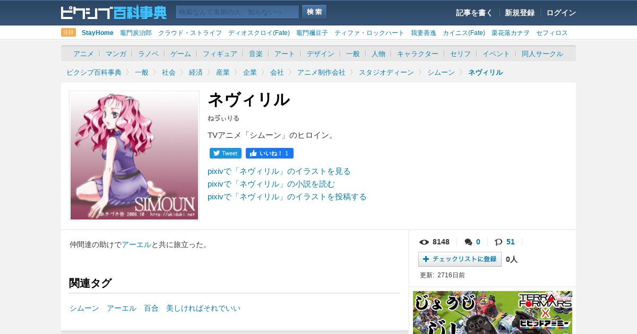Open the ネヴィリル SIMOUN illustration thumbnail
Screen dimensions: 637x334
click(134, 156)
